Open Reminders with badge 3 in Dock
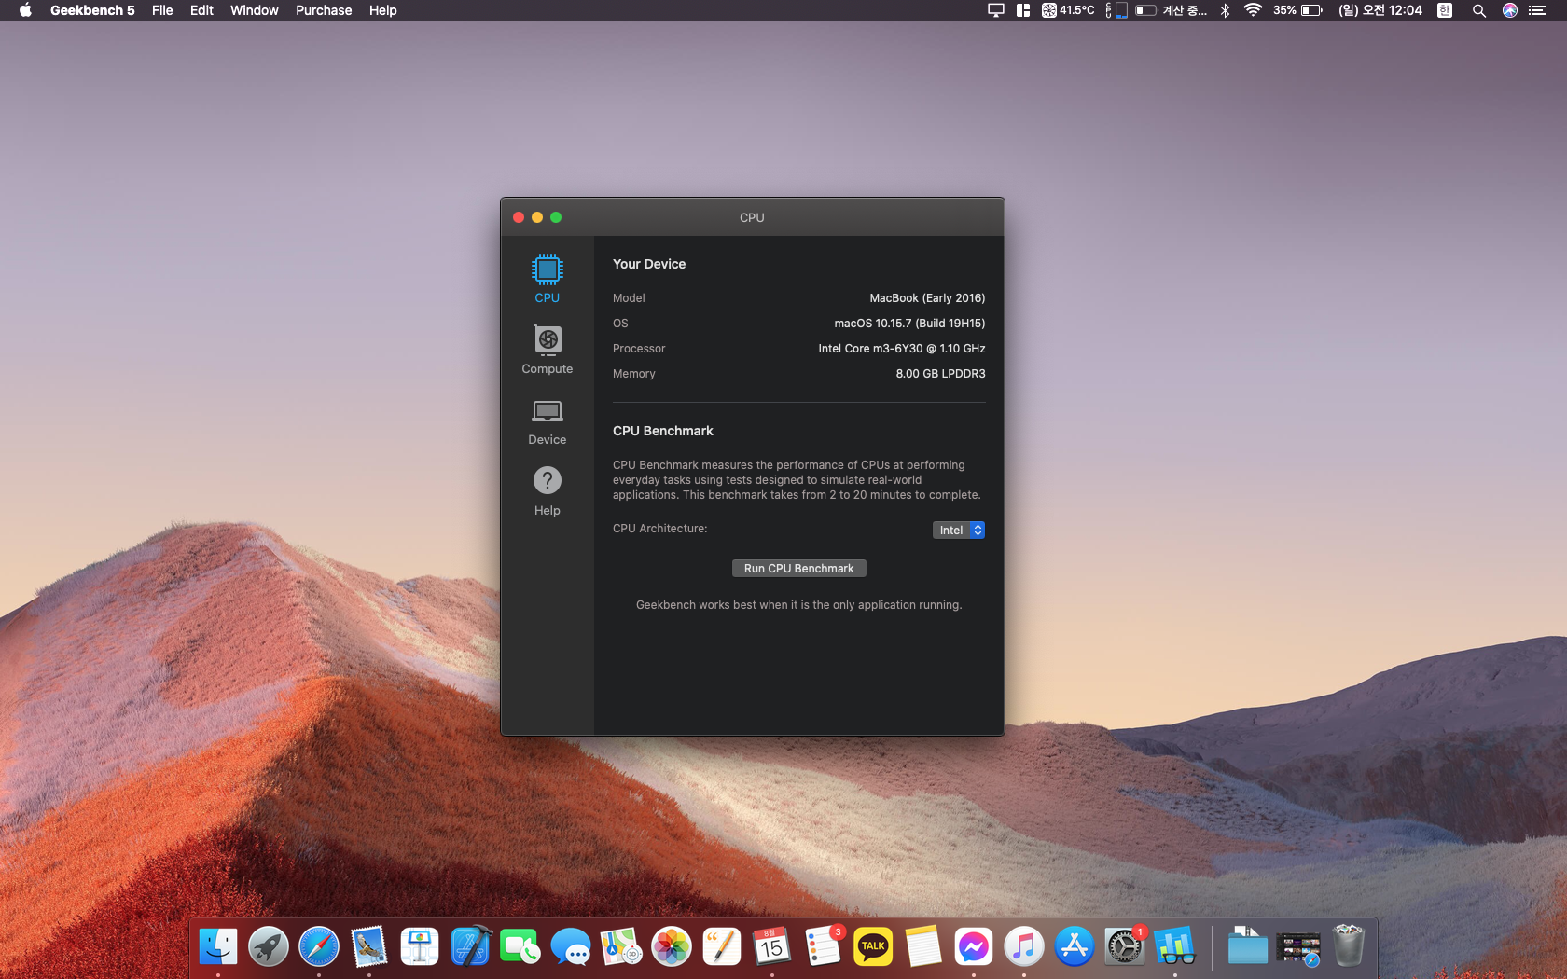This screenshot has height=979, width=1567. (823, 947)
